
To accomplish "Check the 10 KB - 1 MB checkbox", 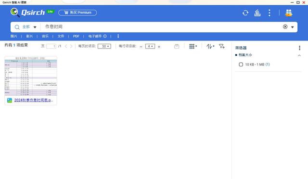I will pyautogui.click(x=241, y=64).
